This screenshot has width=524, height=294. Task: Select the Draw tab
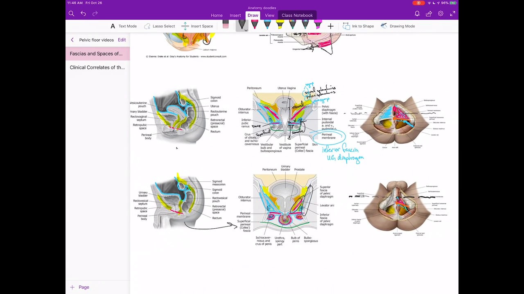[x=253, y=16]
